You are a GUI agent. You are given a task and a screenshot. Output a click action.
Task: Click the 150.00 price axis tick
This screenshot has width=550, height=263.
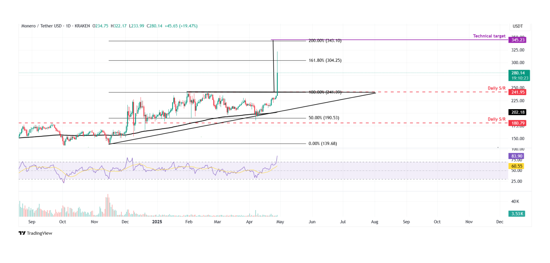tap(518, 139)
